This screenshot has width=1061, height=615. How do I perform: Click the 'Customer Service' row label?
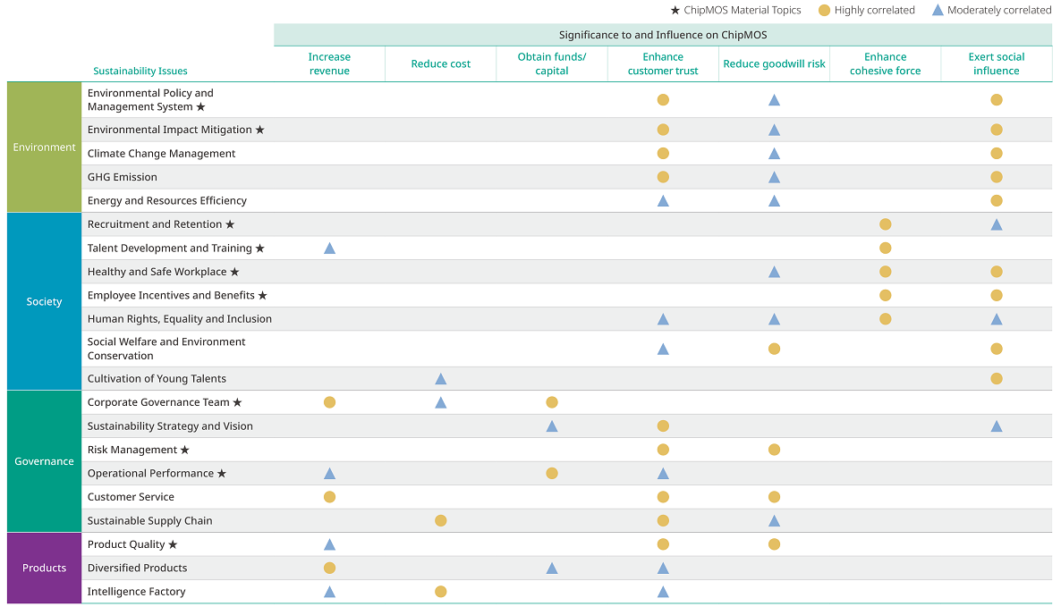(131, 497)
